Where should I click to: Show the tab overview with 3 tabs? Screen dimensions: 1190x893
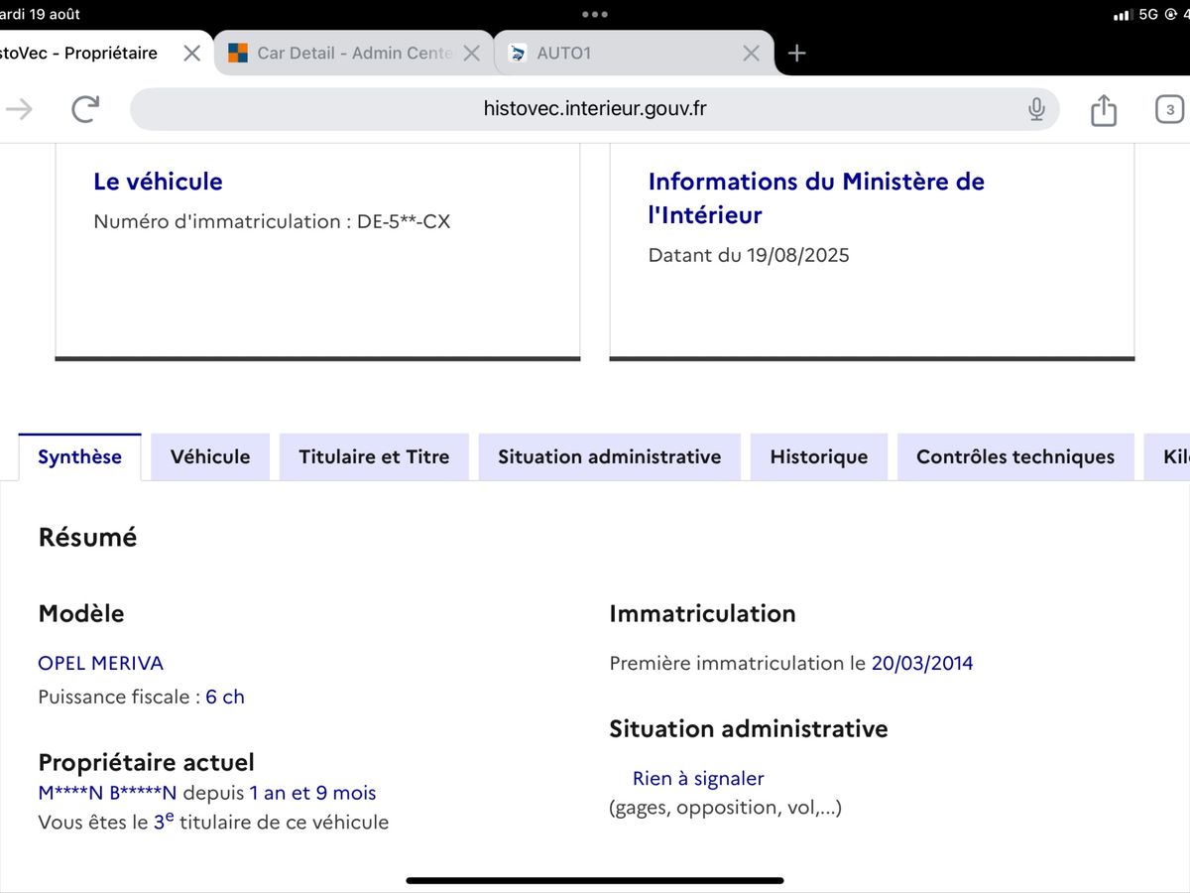1170,109
